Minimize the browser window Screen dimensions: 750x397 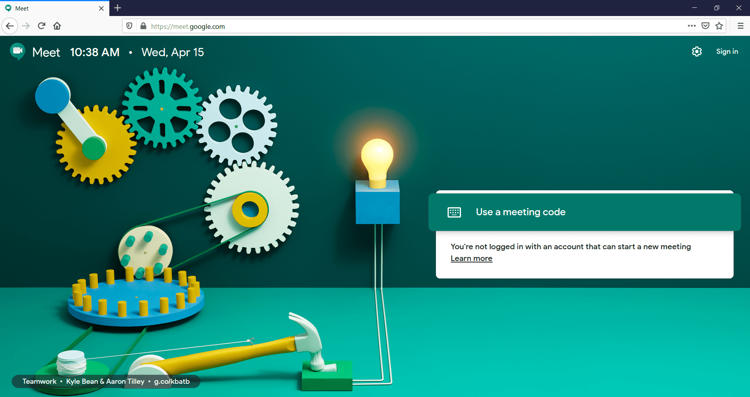tap(695, 8)
